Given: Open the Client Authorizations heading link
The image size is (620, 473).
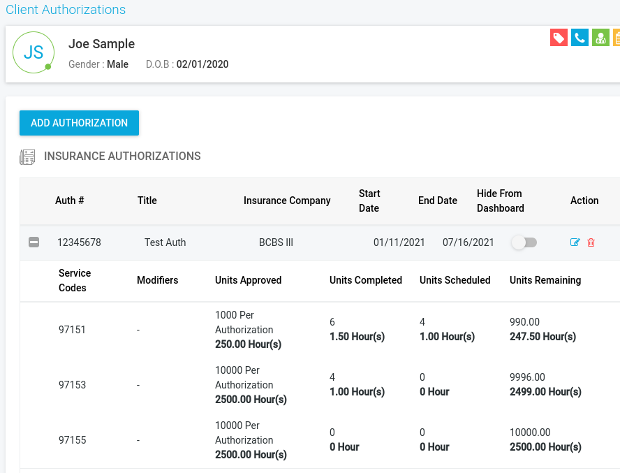Looking at the screenshot, I should tap(66, 9).
